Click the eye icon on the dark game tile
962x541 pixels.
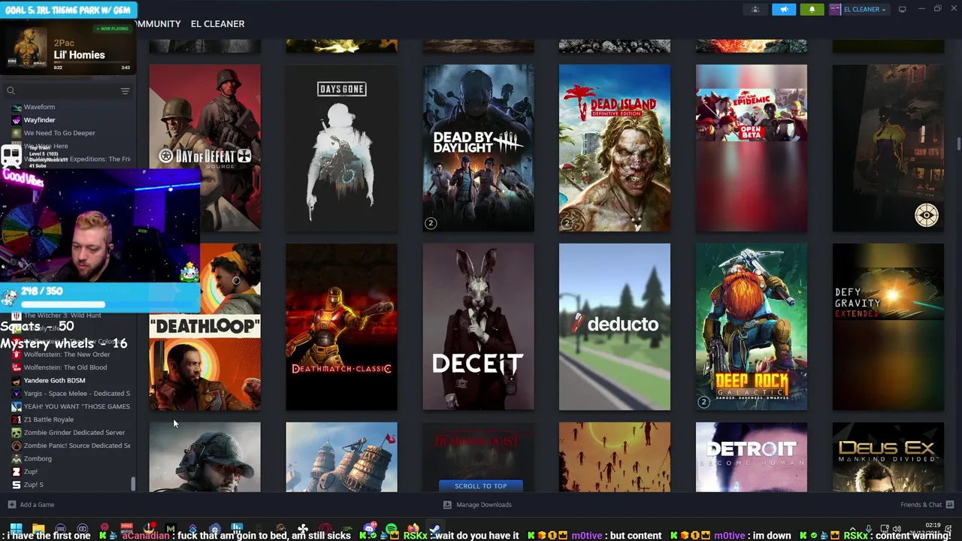coord(926,215)
